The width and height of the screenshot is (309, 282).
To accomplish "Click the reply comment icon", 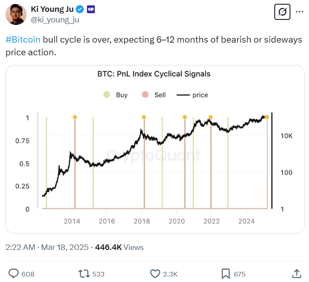I will [x=13, y=274].
